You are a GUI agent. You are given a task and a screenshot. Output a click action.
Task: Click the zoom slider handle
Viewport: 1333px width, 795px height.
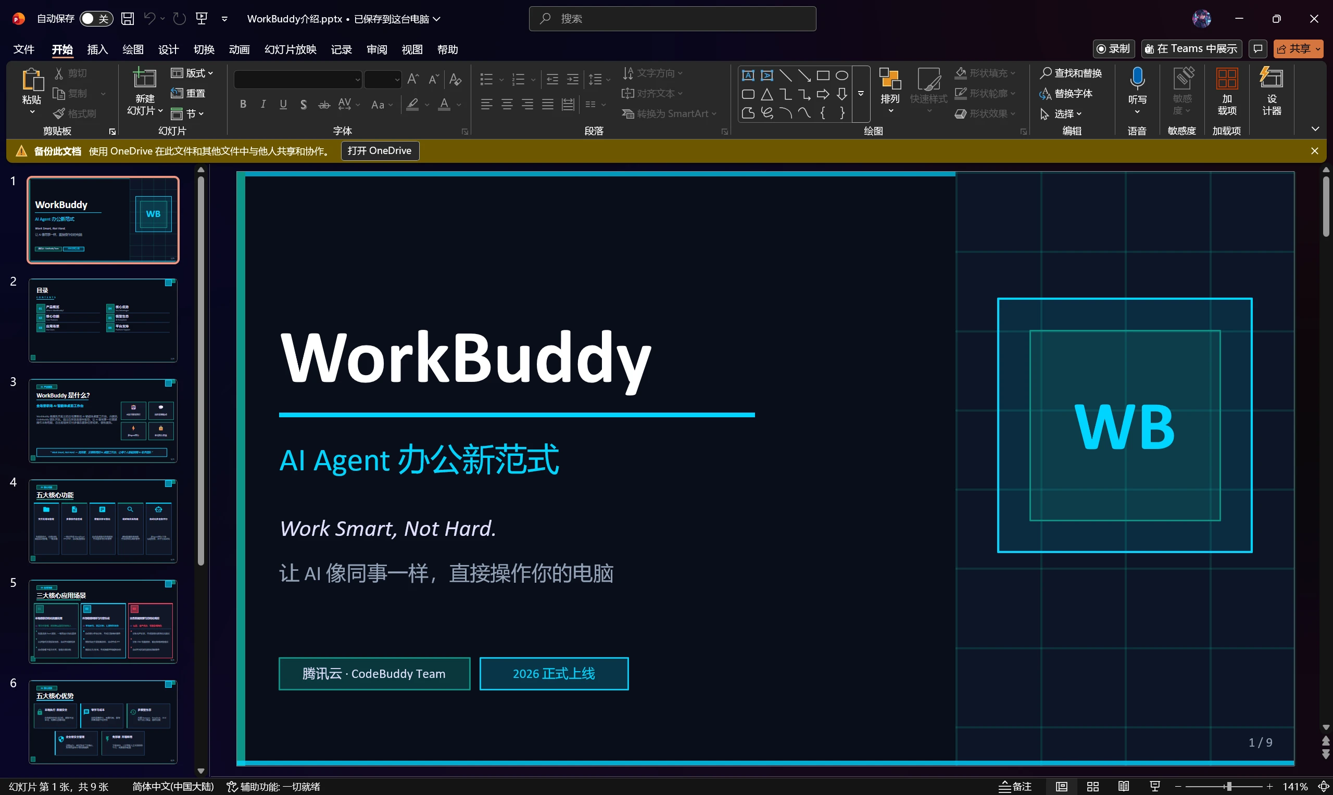1228,787
